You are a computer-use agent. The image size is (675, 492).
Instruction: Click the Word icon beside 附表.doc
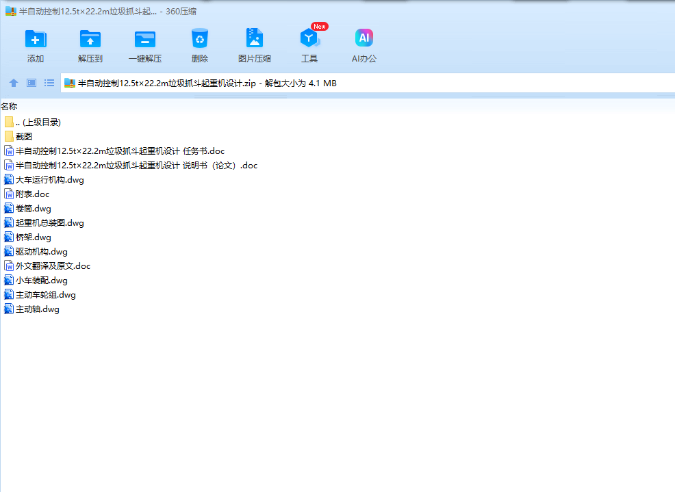coord(9,194)
